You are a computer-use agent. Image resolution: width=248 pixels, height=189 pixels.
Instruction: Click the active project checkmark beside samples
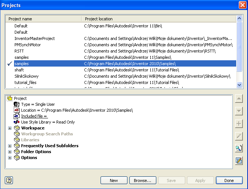[10, 64]
